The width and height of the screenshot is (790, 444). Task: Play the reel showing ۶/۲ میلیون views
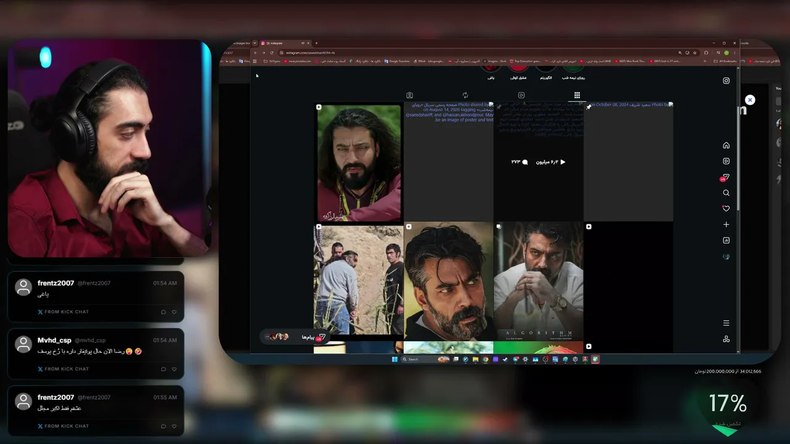click(538, 162)
